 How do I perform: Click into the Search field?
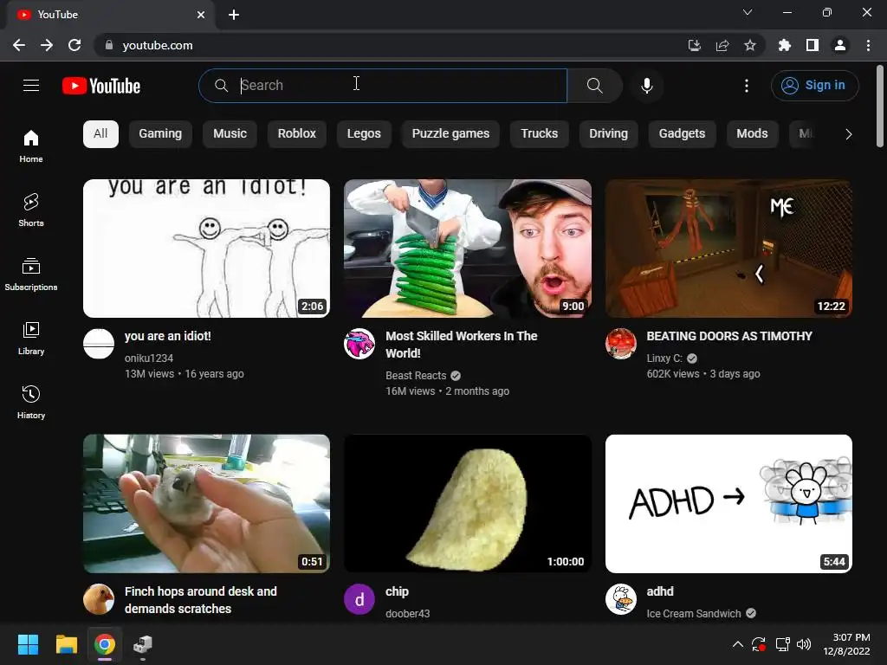pyautogui.click(x=383, y=86)
